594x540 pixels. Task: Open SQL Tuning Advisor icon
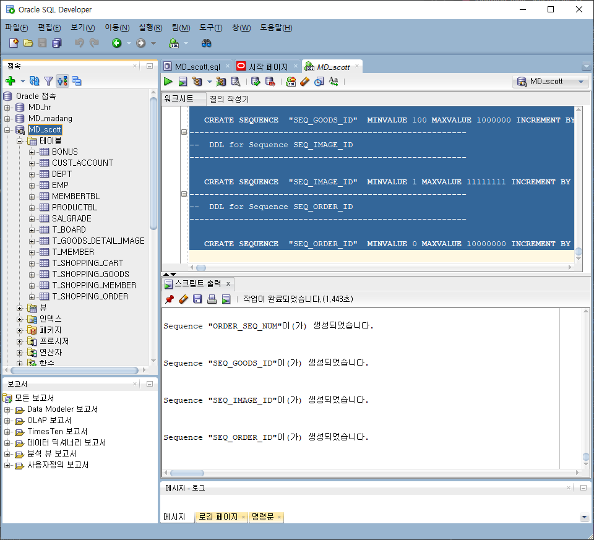pos(235,82)
